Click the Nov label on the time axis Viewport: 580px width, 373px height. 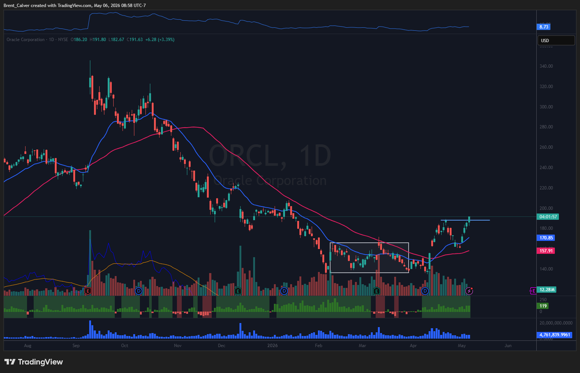[x=178, y=346]
